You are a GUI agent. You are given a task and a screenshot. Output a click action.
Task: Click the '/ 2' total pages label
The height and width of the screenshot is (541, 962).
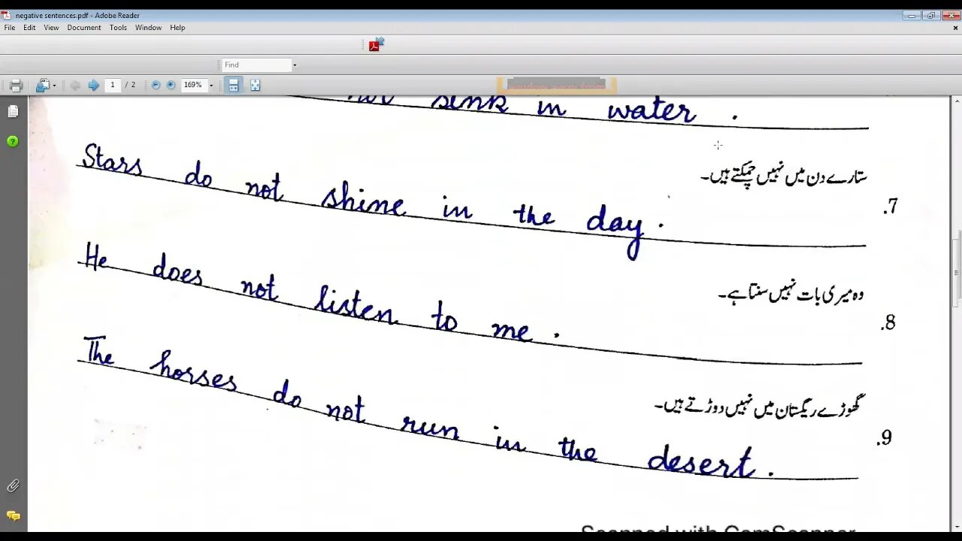pos(130,85)
